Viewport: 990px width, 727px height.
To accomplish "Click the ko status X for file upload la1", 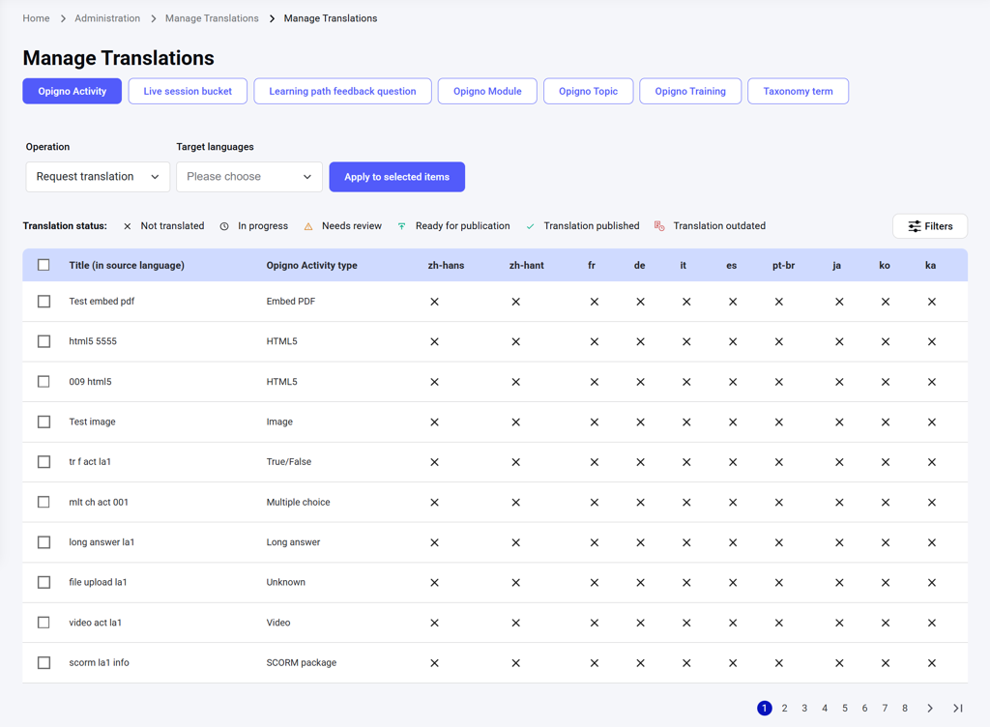I will [886, 583].
